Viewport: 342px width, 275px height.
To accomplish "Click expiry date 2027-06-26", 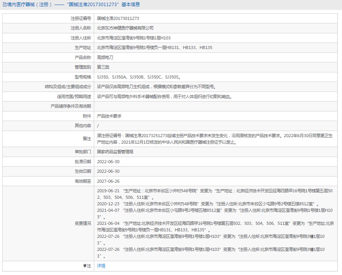I will tap(108, 181).
